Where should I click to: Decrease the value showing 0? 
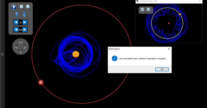click(x=16, y=22)
